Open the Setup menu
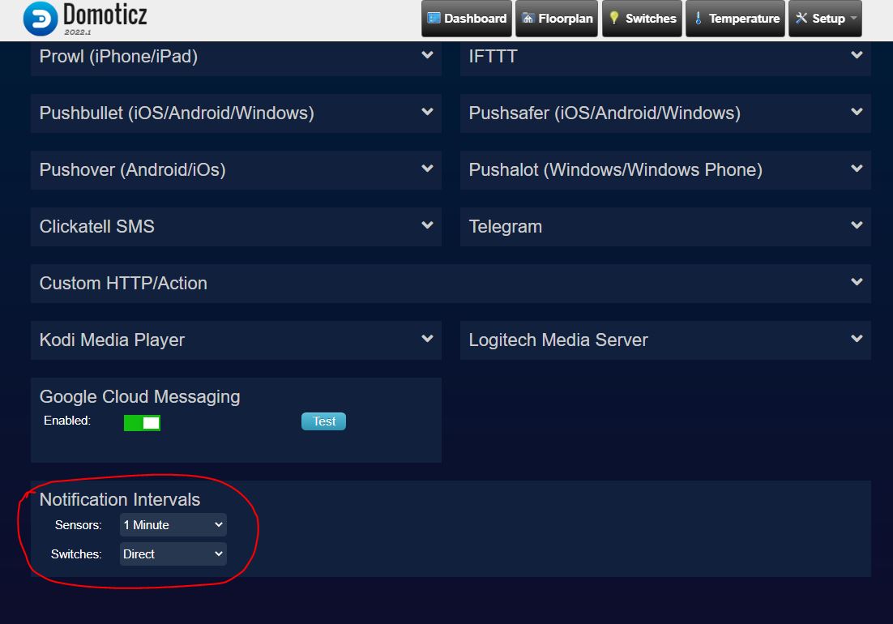This screenshot has width=893, height=624. point(825,18)
